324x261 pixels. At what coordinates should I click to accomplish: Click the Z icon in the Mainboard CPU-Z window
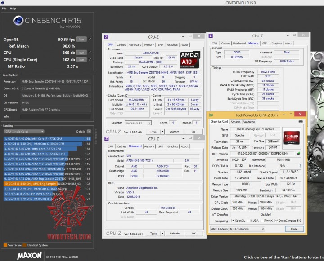(107, 139)
